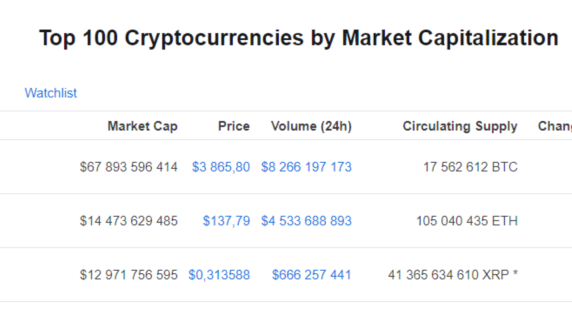Sort by Market Cap column header
Image resolution: width=572 pixels, height=322 pixels.
(143, 126)
